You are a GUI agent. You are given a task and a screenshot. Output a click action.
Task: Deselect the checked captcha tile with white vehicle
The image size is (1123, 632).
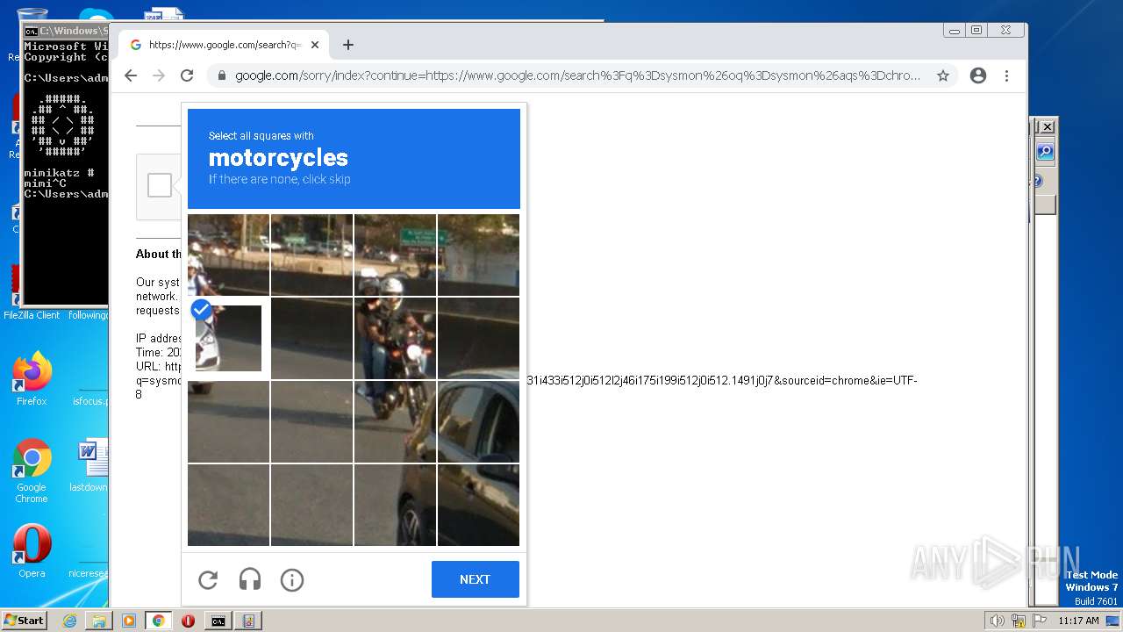pyautogui.click(x=228, y=338)
